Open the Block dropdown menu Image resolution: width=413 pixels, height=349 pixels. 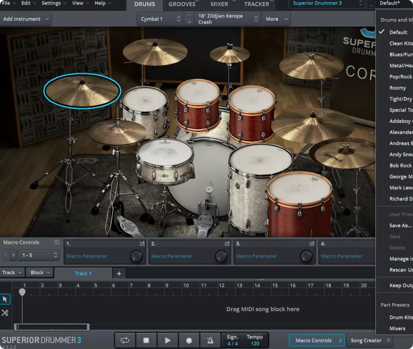pos(40,272)
